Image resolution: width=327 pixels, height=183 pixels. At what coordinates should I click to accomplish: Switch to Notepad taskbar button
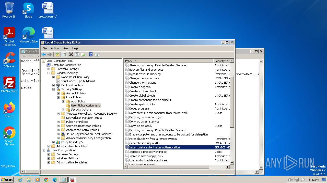coord(63,180)
